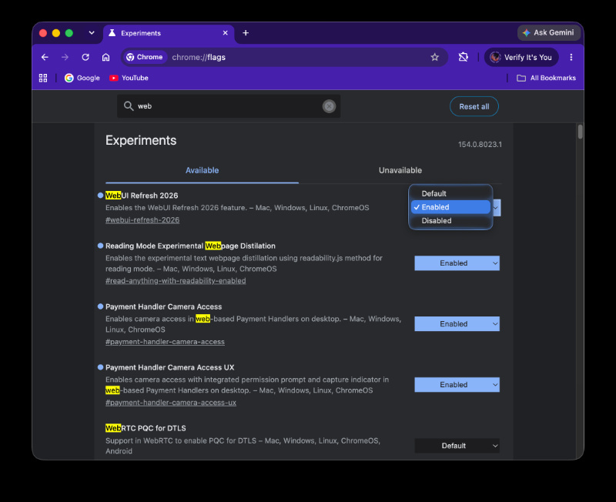The height and width of the screenshot is (502, 616).
Task: Go back using the browser back arrow
Action: (x=45, y=57)
